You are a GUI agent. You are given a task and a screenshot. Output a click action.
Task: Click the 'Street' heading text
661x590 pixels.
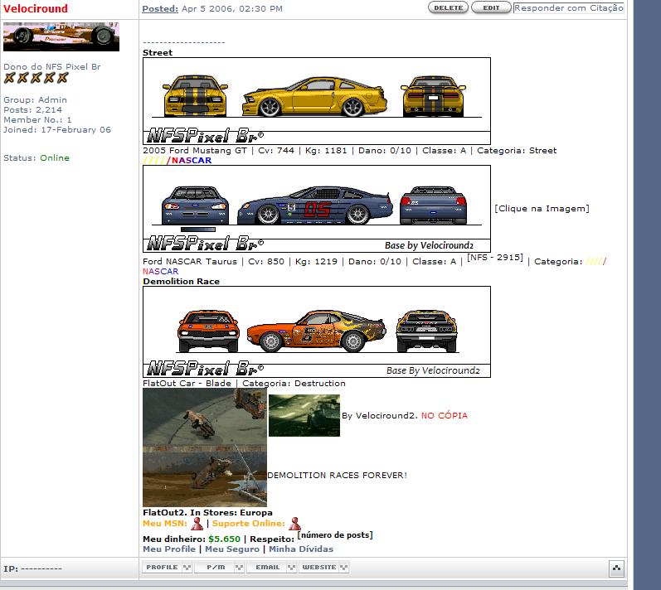tap(158, 53)
